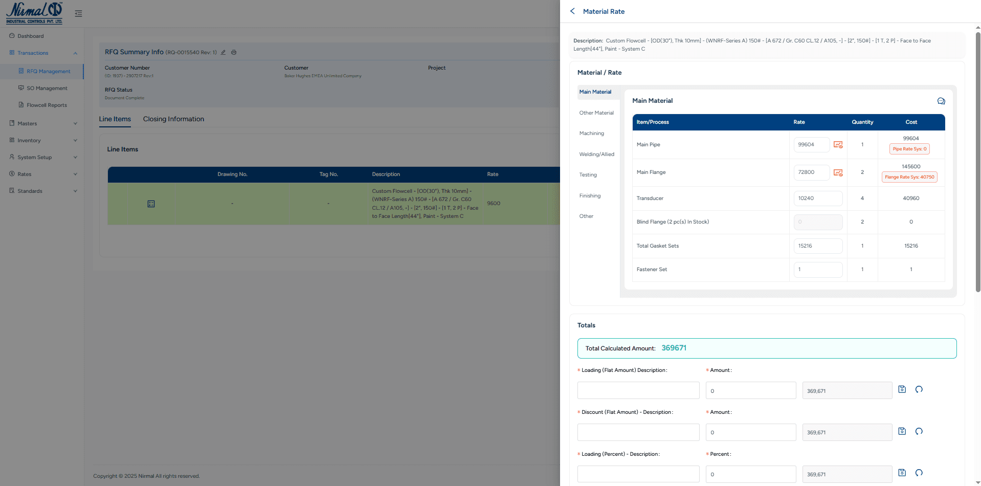981x486 pixels.
Task: Switch to the Closing Information tab
Action: [x=173, y=119]
